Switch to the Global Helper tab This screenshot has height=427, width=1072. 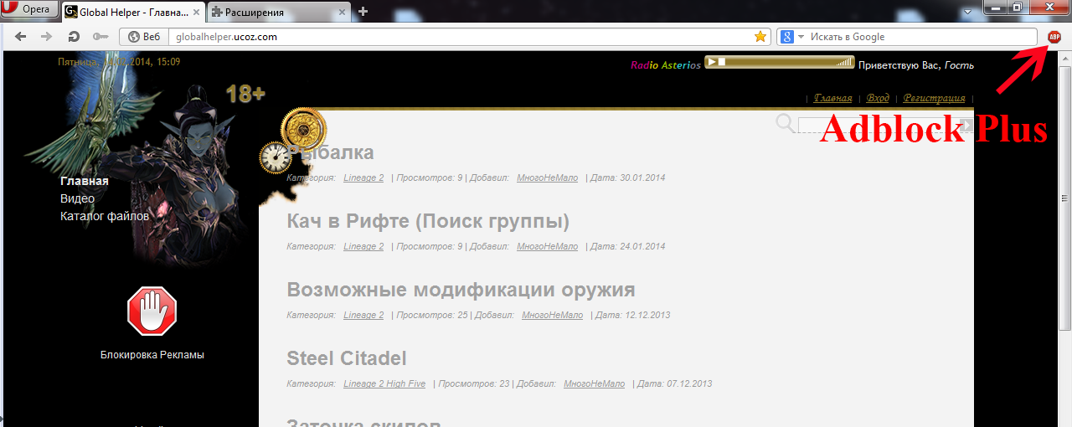[x=132, y=12]
